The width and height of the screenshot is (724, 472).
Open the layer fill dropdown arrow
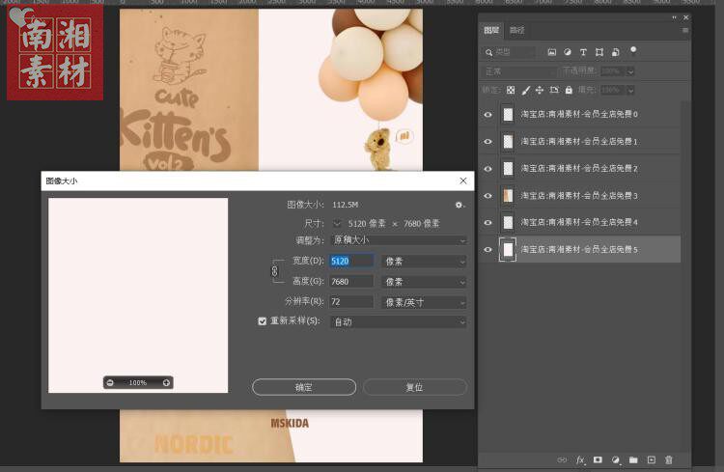[x=630, y=90]
